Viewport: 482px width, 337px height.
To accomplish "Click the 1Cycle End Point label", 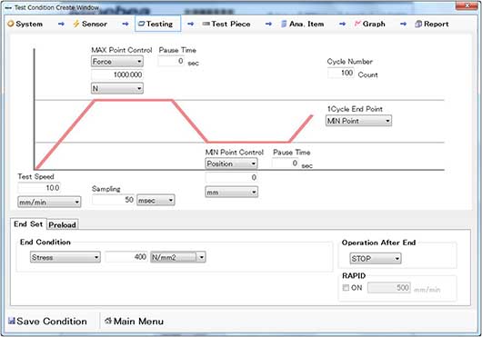I will tap(355, 109).
